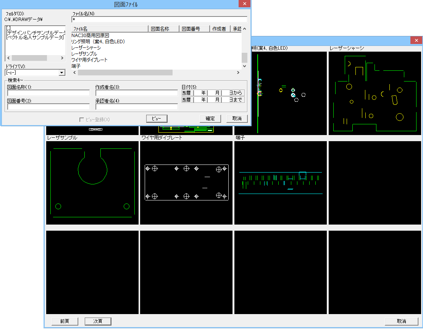This screenshot has height=329, width=423.
Task: Select ワイヤ用ダイプレート in the file list
Action: (x=90, y=60)
